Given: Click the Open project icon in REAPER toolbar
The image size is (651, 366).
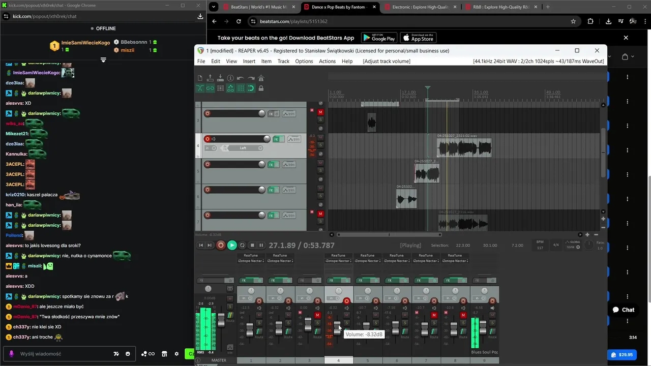Looking at the screenshot, I should coord(210,78).
